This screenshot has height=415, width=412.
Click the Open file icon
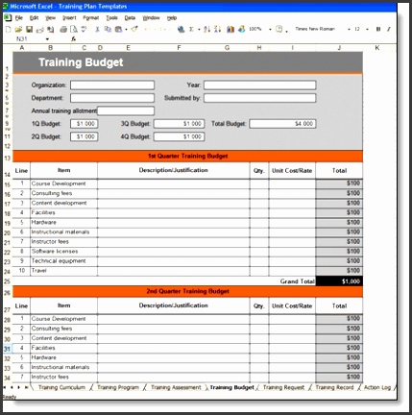click(x=18, y=30)
